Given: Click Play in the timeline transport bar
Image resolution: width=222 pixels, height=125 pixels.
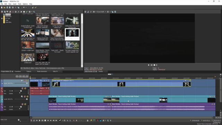Looking at the screenshot, I should 40,120.
